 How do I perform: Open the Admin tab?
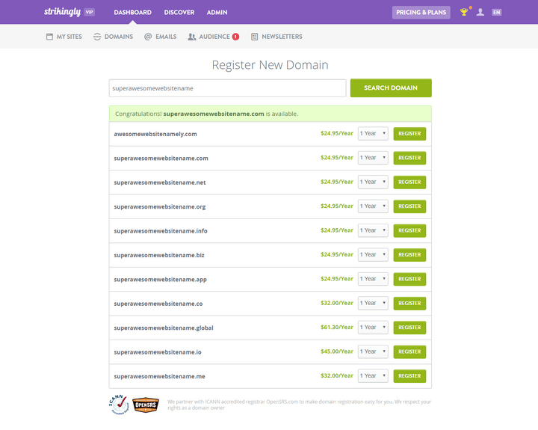point(217,13)
